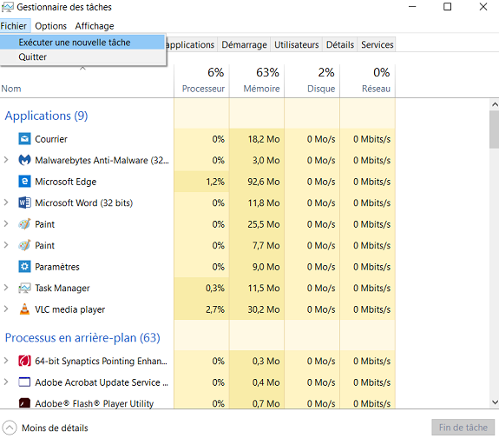
Task: Sort by the Processeur column header
Action: [201, 81]
